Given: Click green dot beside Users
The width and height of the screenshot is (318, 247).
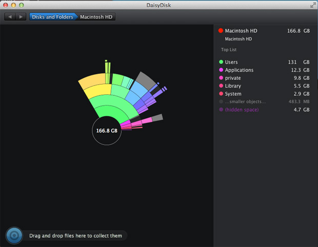Looking at the screenshot, I should [x=221, y=62].
